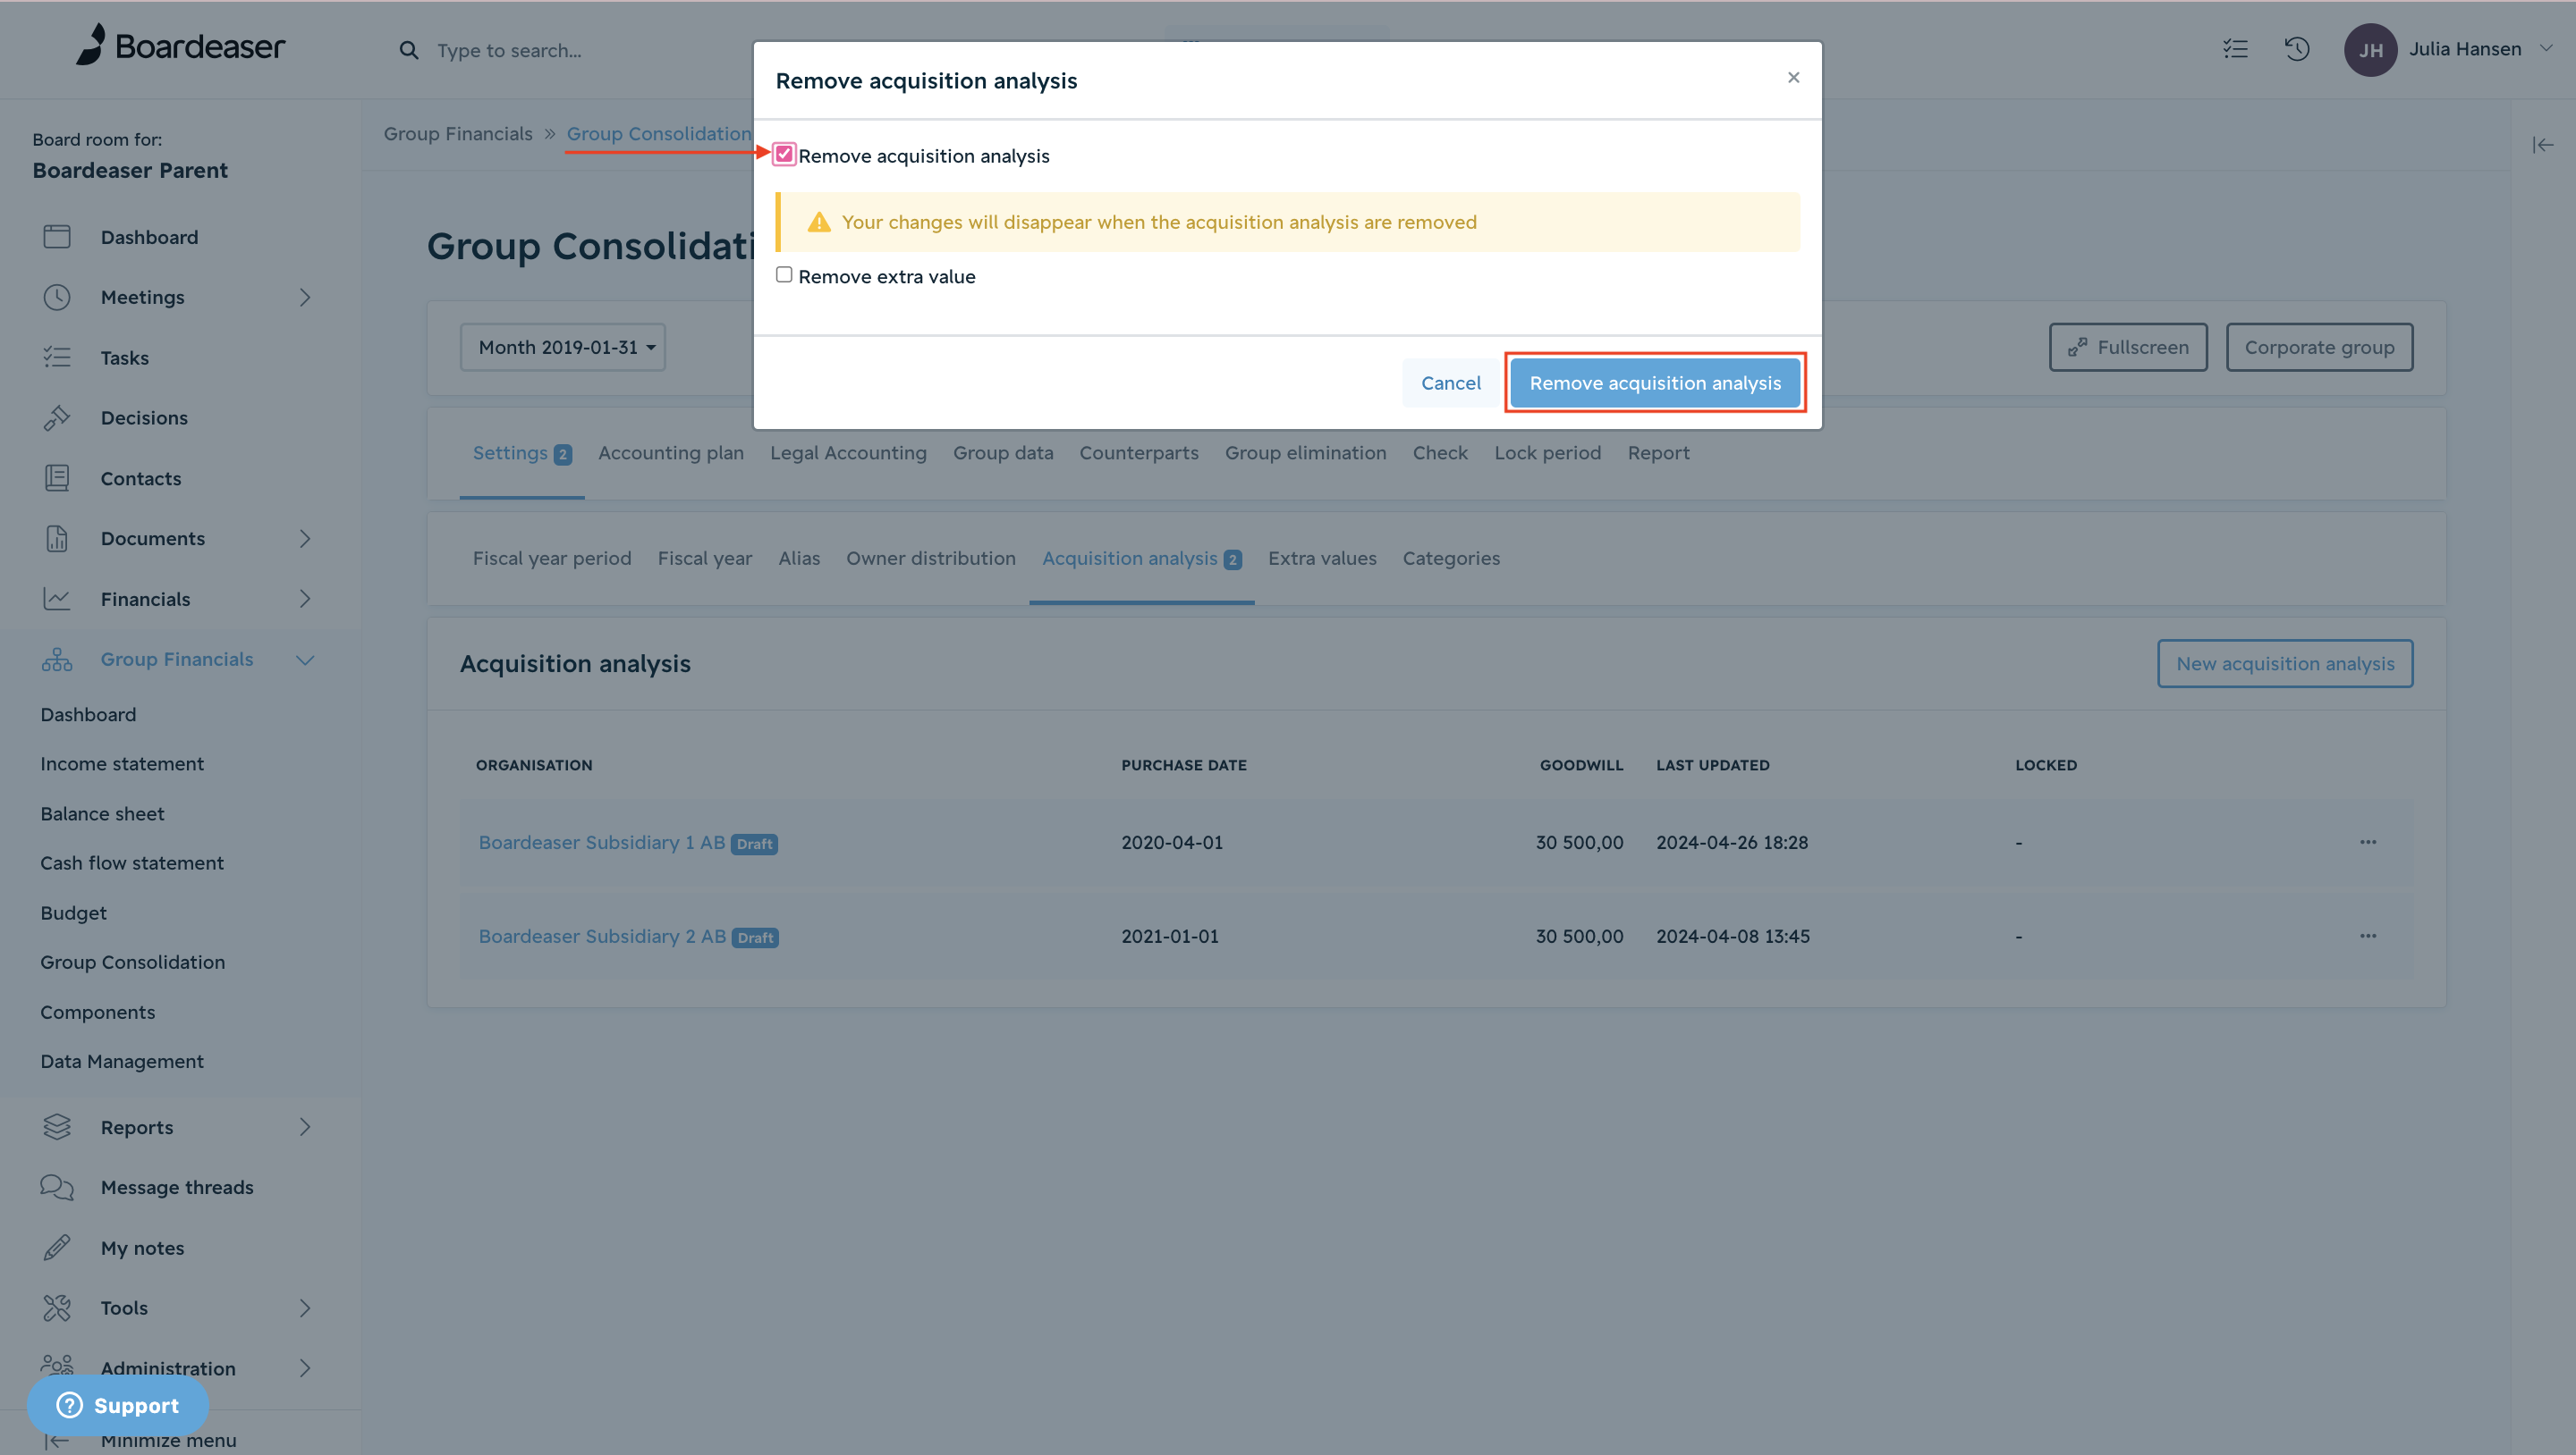Open actions menu for Boardeaser Subsidiary 2 AB
The height and width of the screenshot is (1455, 2576).
pos(2368,937)
